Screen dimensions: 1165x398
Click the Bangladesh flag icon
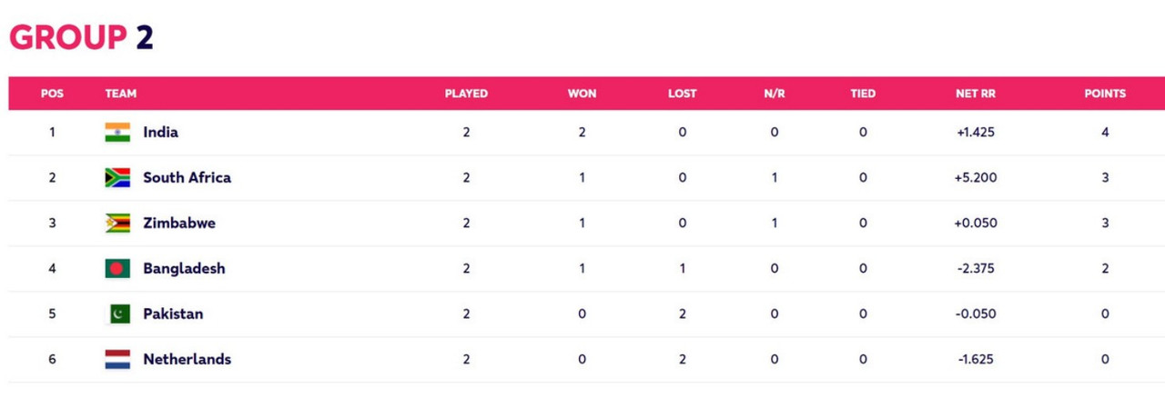click(x=117, y=269)
